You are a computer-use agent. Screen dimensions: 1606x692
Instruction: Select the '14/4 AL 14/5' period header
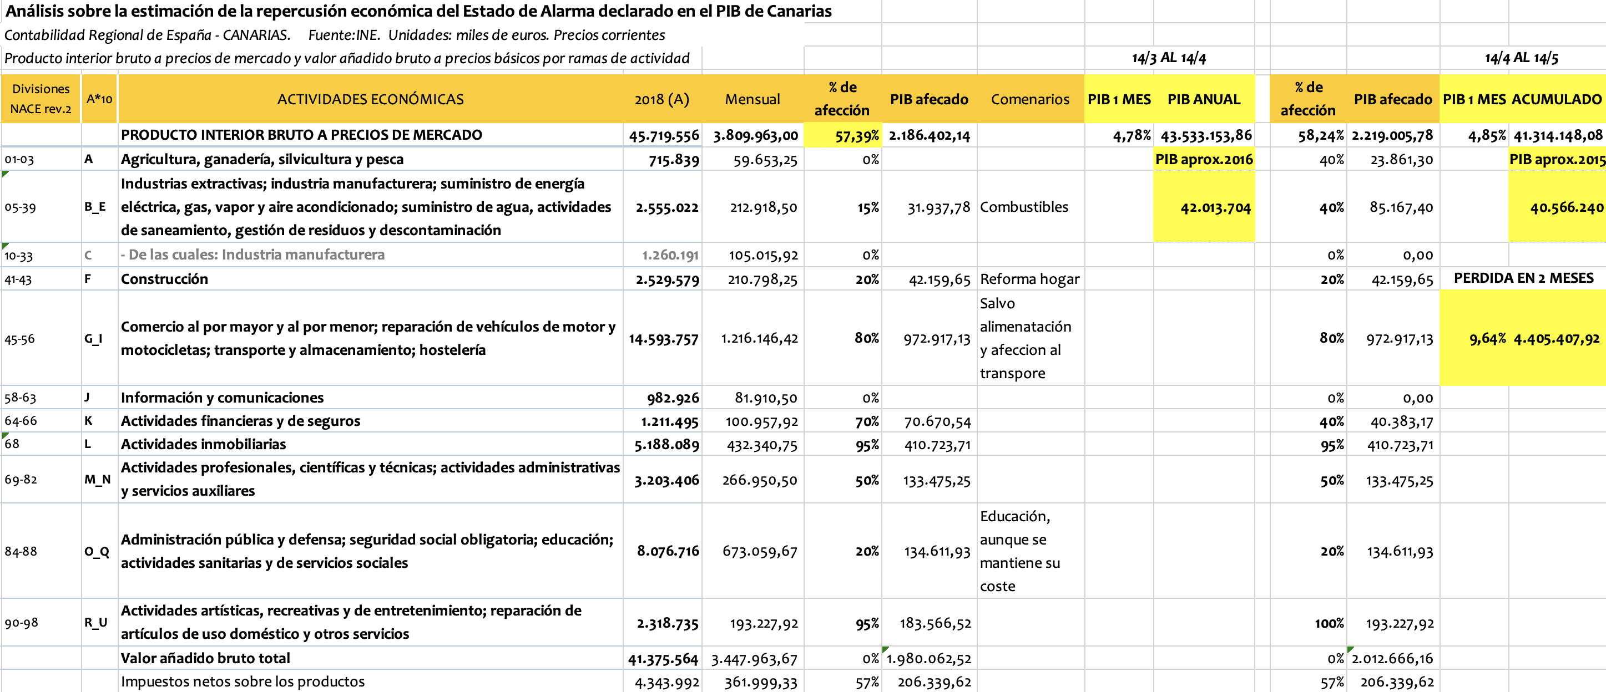(1521, 58)
